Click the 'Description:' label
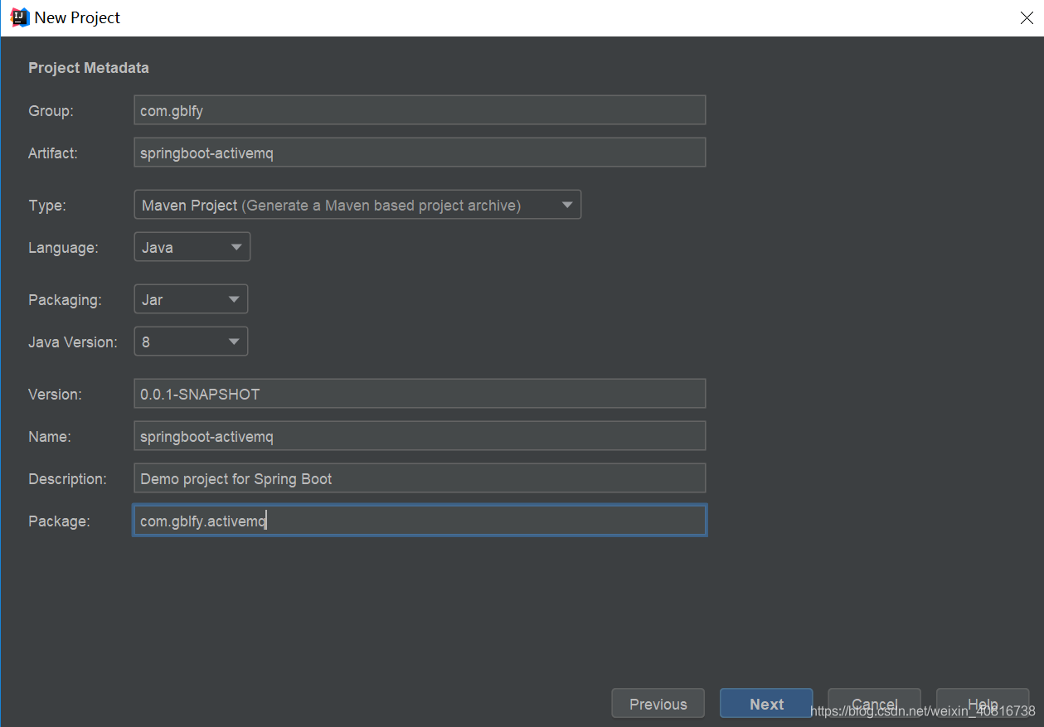Screen dimensions: 1044x727 point(67,479)
